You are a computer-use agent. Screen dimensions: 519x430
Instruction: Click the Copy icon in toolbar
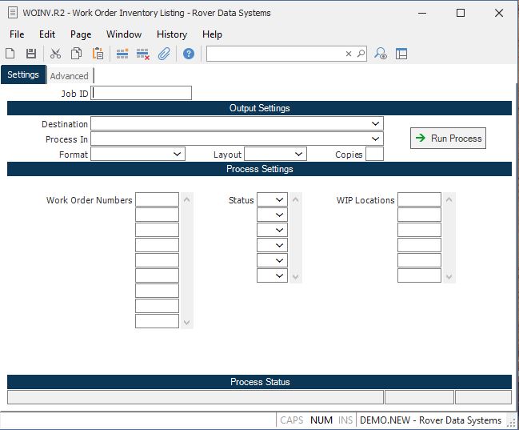coord(76,54)
